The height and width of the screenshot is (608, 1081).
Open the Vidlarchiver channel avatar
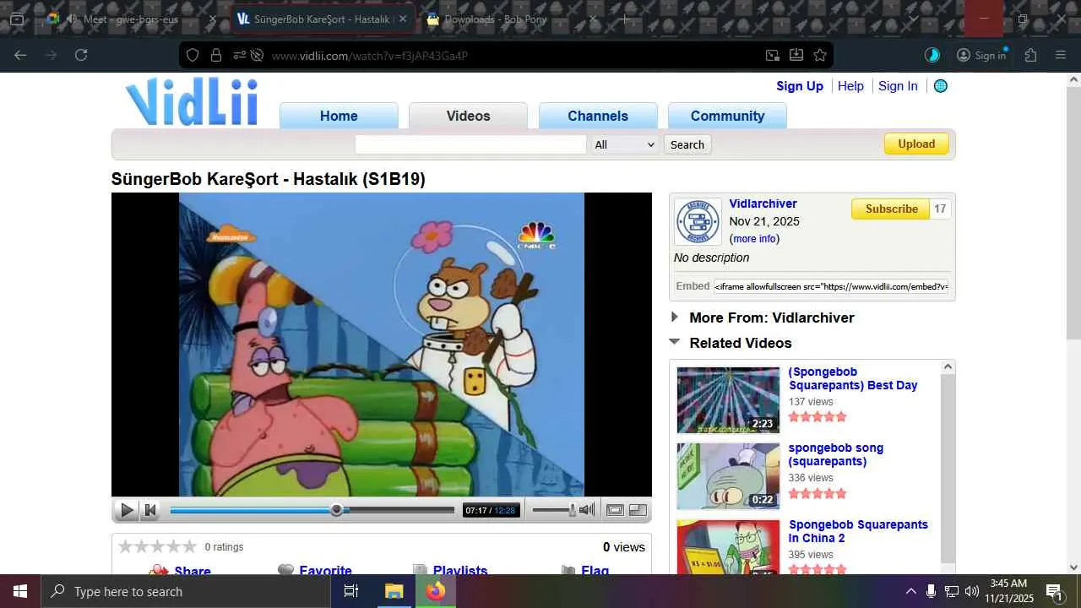point(698,222)
